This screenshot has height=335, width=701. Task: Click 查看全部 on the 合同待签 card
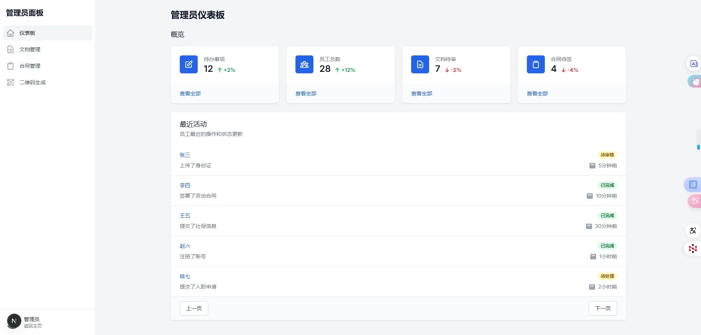[x=537, y=94]
